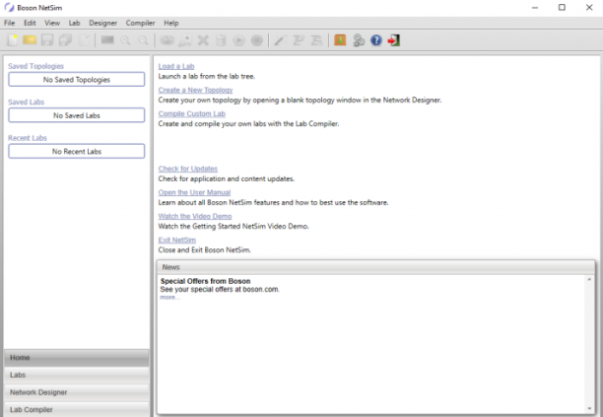603x417 pixels.
Task: Open the Lab menu
Action: (x=74, y=23)
